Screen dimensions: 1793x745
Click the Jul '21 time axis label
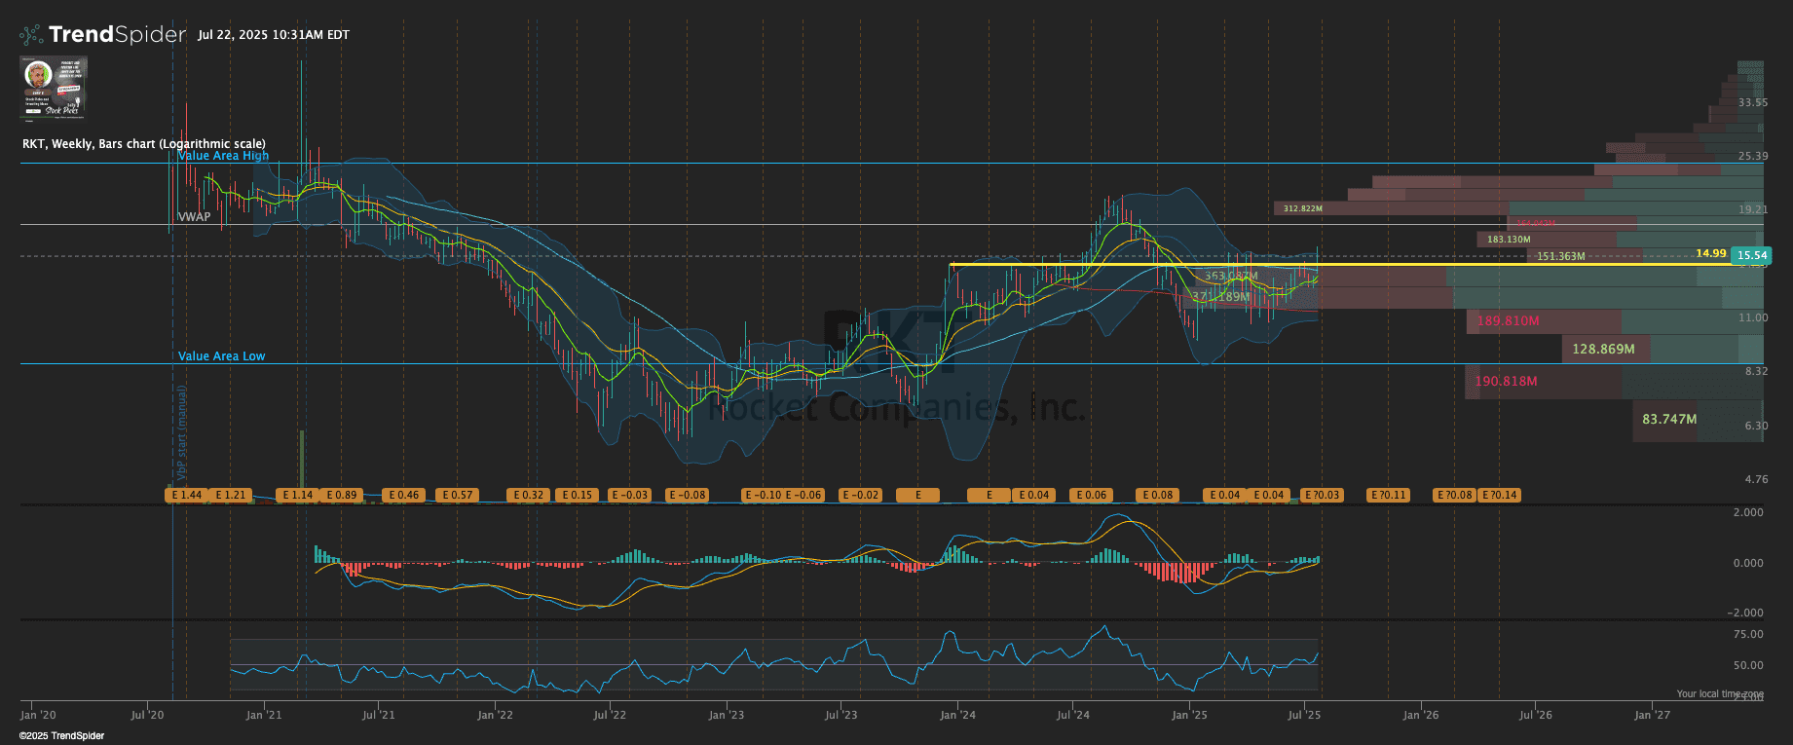pos(378,715)
